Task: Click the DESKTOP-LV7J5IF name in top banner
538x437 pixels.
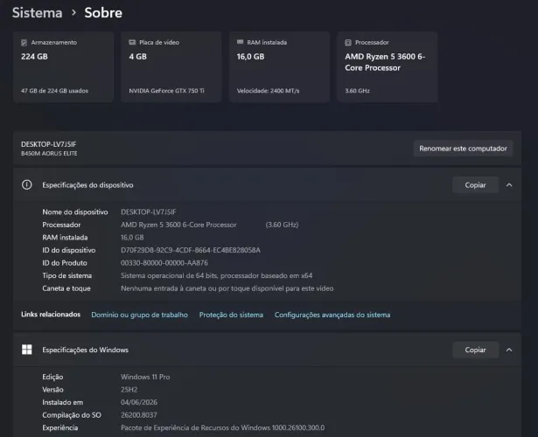Action: pyautogui.click(x=49, y=144)
